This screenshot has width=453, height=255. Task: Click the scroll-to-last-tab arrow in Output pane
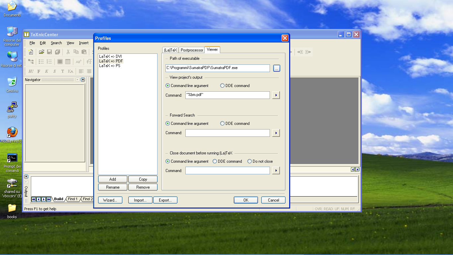(49, 199)
